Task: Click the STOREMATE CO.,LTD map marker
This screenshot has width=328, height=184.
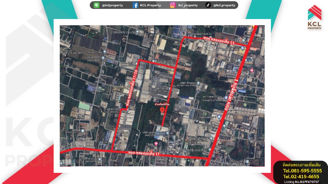Action: (137, 32)
